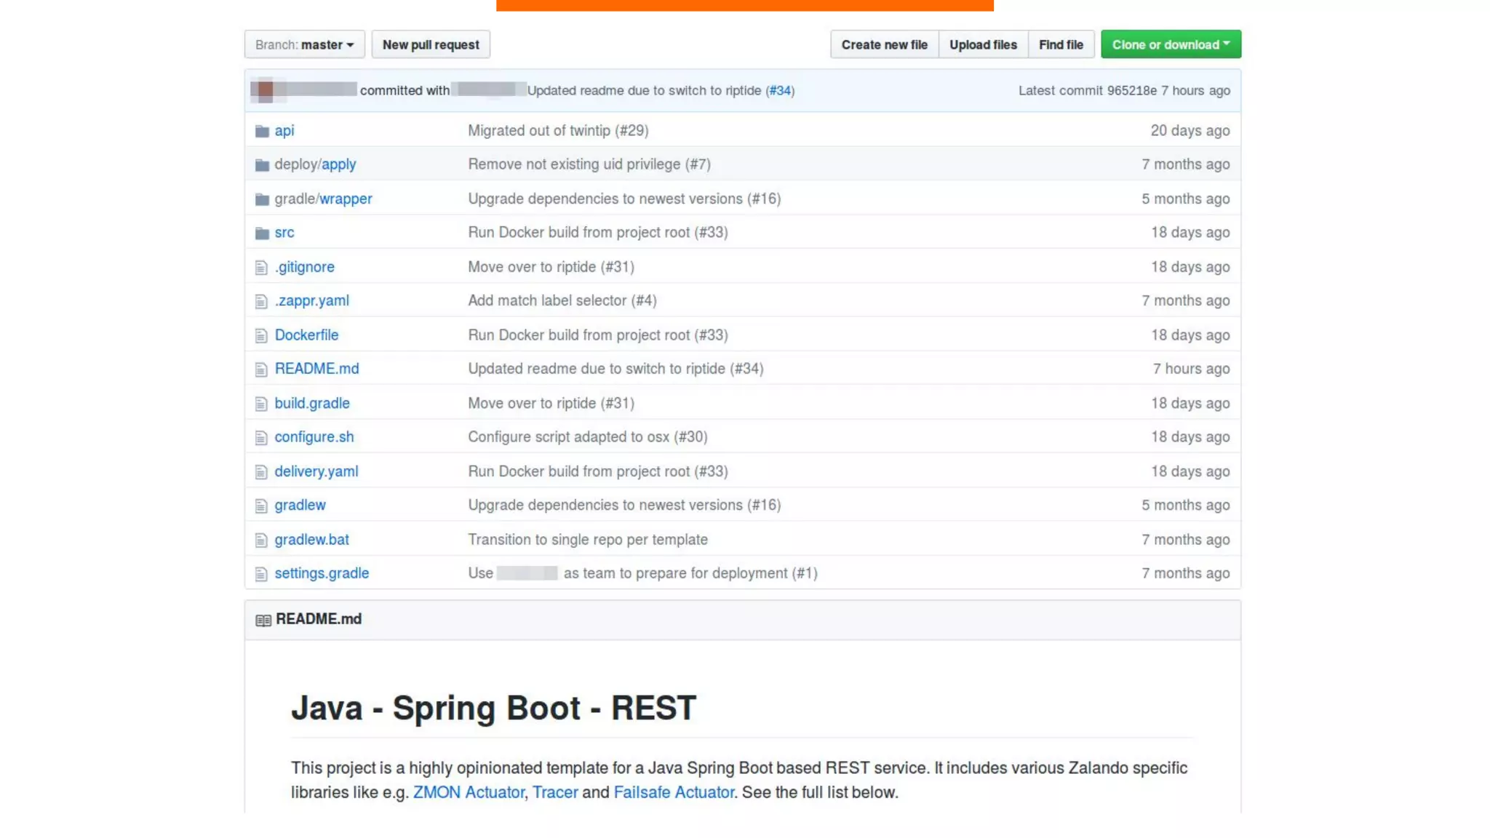
Task: Click the file icon beside .gitignore
Action: (261, 268)
